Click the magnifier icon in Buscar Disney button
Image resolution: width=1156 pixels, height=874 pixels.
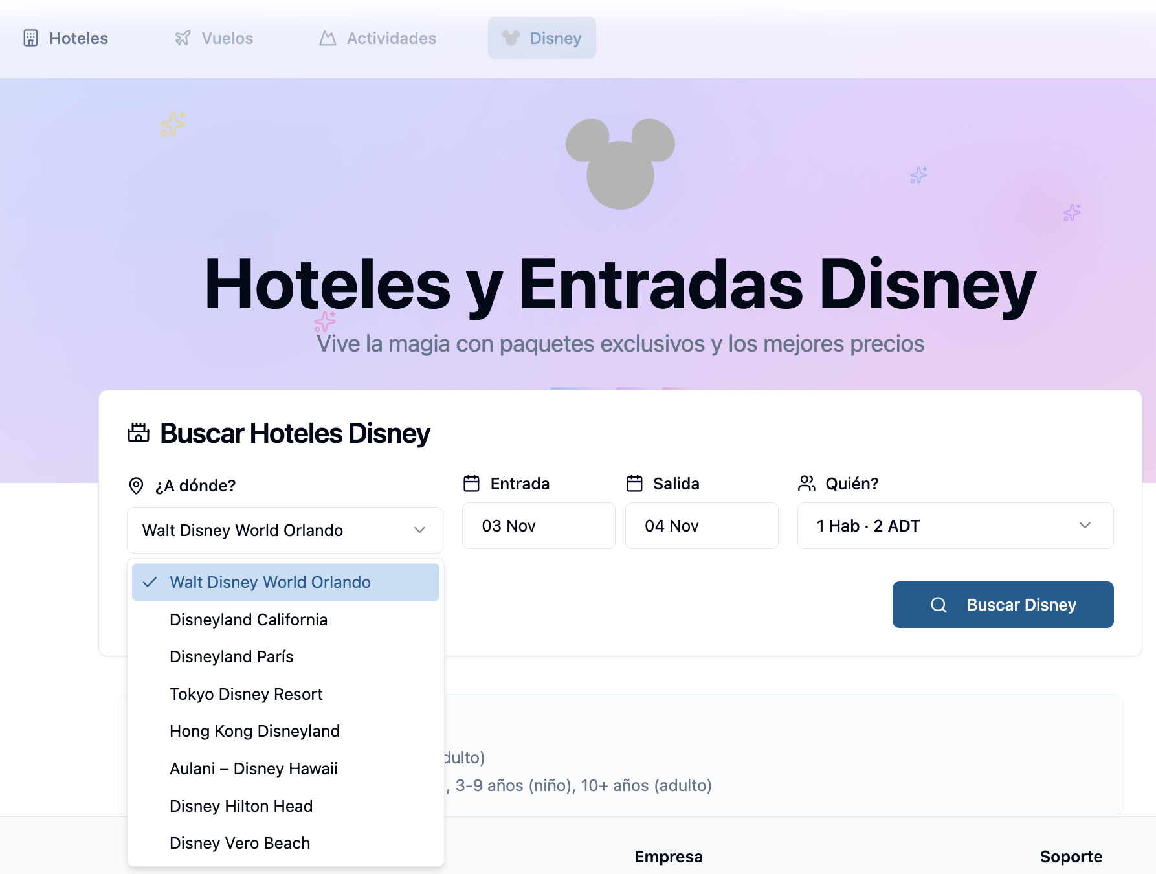(939, 605)
